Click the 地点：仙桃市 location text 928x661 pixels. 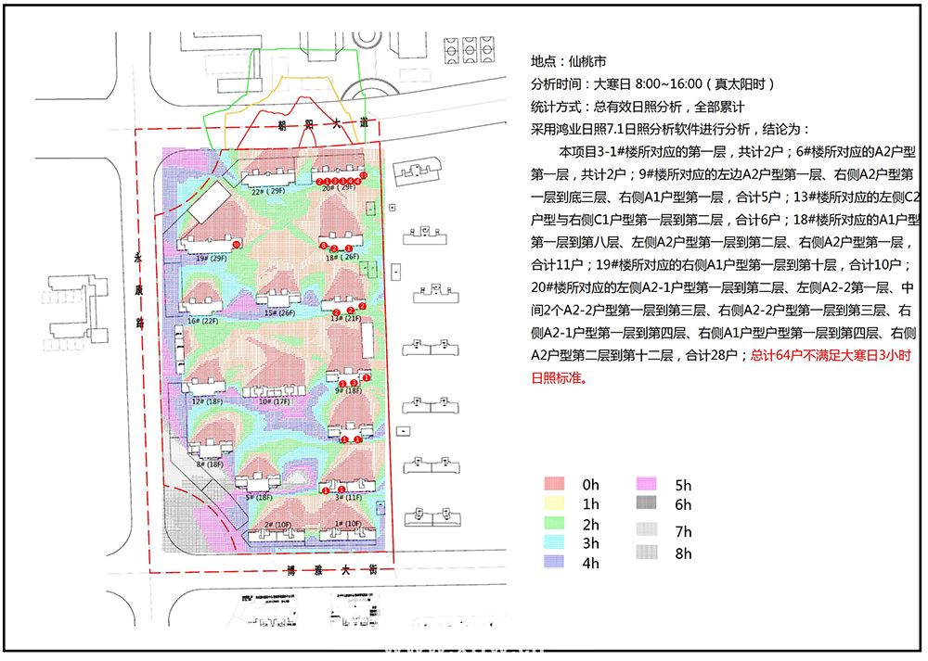[x=568, y=62]
